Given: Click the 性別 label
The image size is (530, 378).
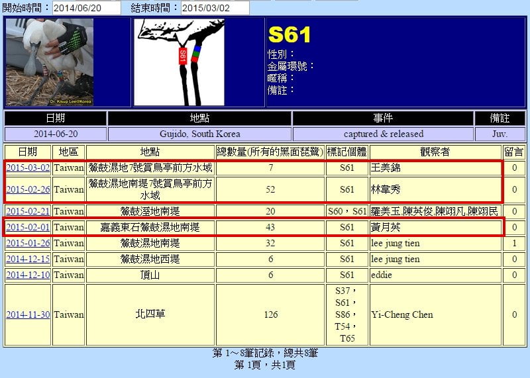Looking at the screenshot, I should [281, 54].
